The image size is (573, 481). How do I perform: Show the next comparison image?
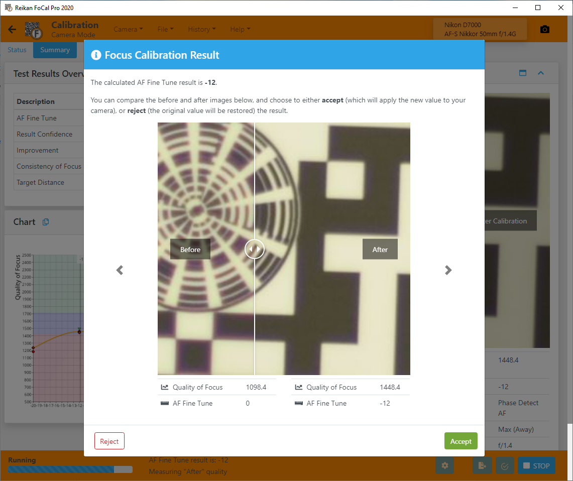click(x=448, y=270)
